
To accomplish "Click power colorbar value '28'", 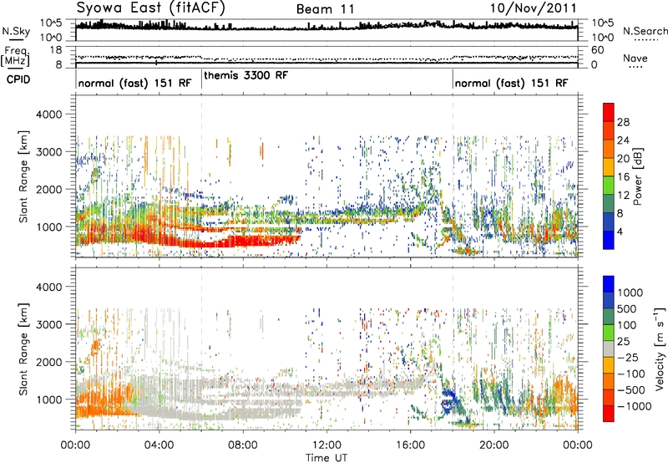I will click(x=623, y=122).
